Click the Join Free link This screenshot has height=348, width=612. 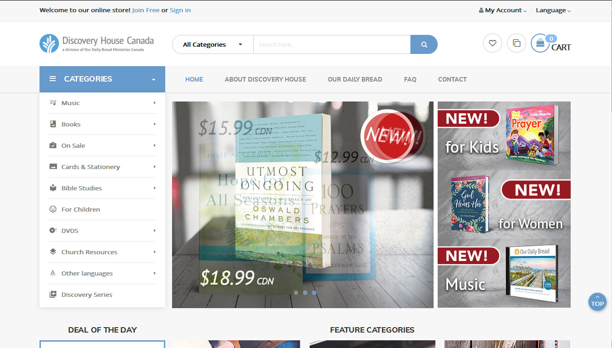[146, 10]
